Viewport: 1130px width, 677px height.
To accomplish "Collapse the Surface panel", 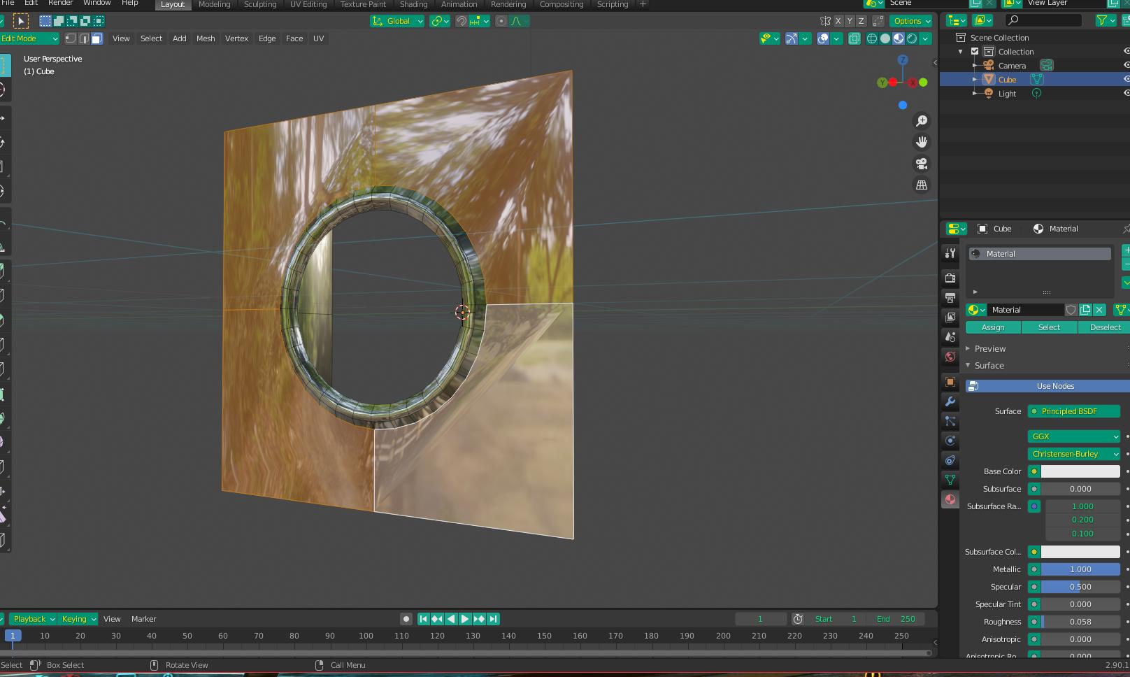I will pyautogui.click(x=989, y=365).
